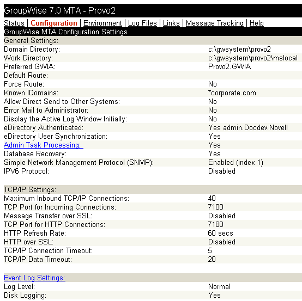Click the Work Directory label
The height and width of the screenshot is (301, 302).
(28, 58)
